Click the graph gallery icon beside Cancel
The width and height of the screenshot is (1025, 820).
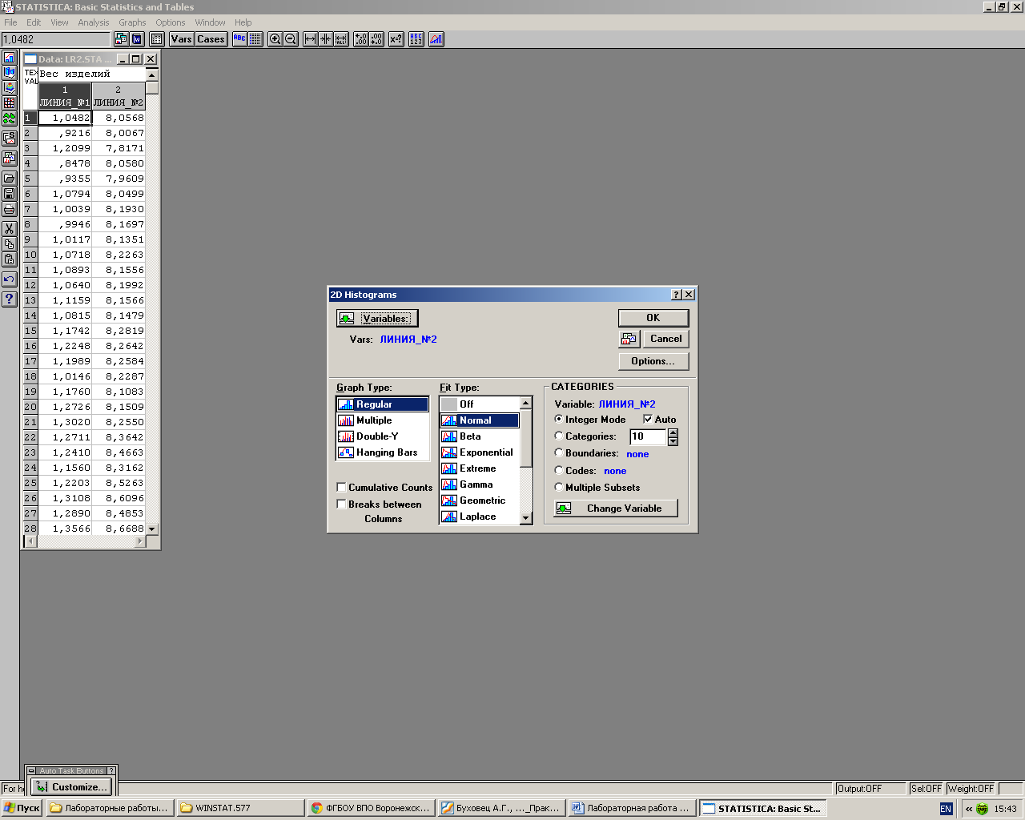(629, 340)
